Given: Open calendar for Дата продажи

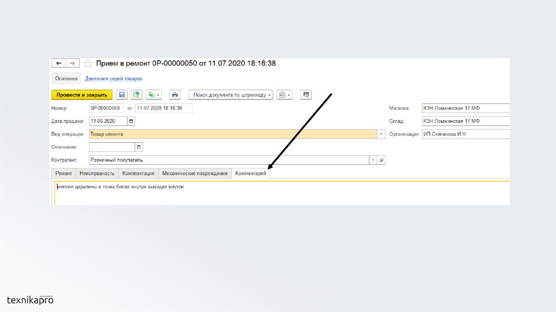Looking at the screenshot, I should click(x=131, y=121).
